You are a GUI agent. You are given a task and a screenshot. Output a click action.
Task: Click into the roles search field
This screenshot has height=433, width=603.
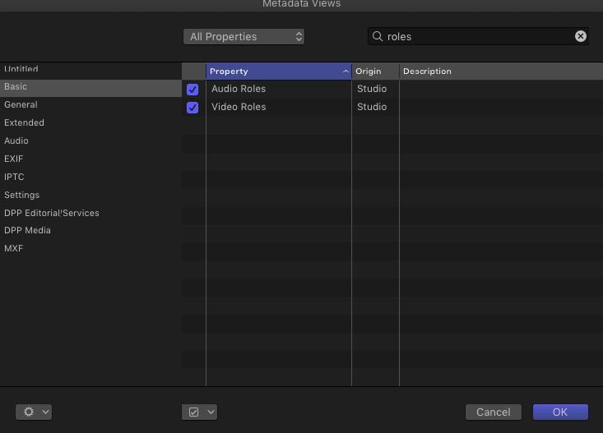coord(478,36)
